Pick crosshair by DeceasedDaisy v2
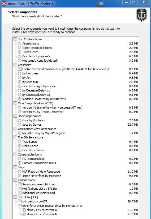The image size is (151, 219). pyautogui.click(x=20, y=95)
